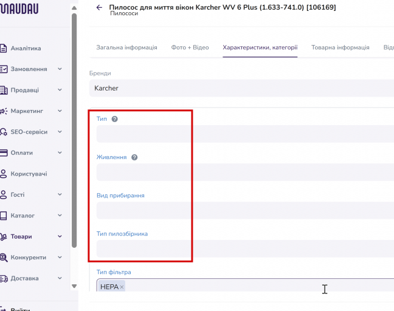Click the Товари icon in sidebar
394x311 pixels.
point(3,236)
